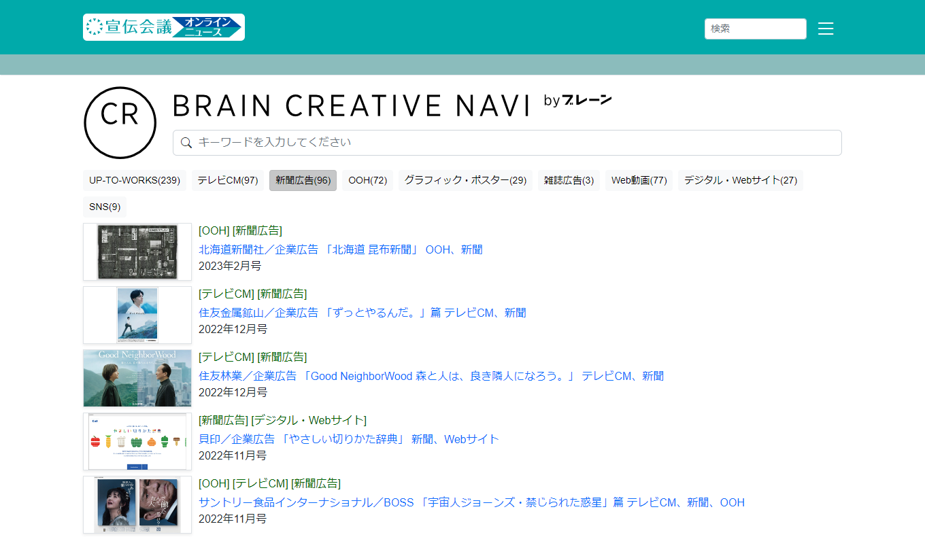Open サントリー BOSS 宇宙人ジョーンズ article link
The width and height of the screenshot is (925, 537).
pos(471,502)
